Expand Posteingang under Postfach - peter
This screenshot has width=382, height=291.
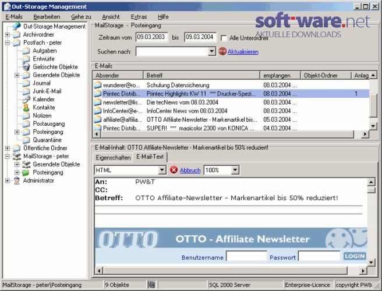coord(17,132)
